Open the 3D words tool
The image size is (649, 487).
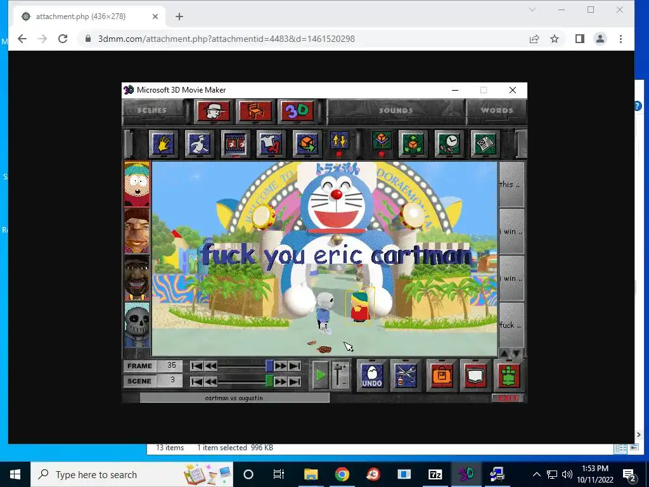click(x=297, y=111)
